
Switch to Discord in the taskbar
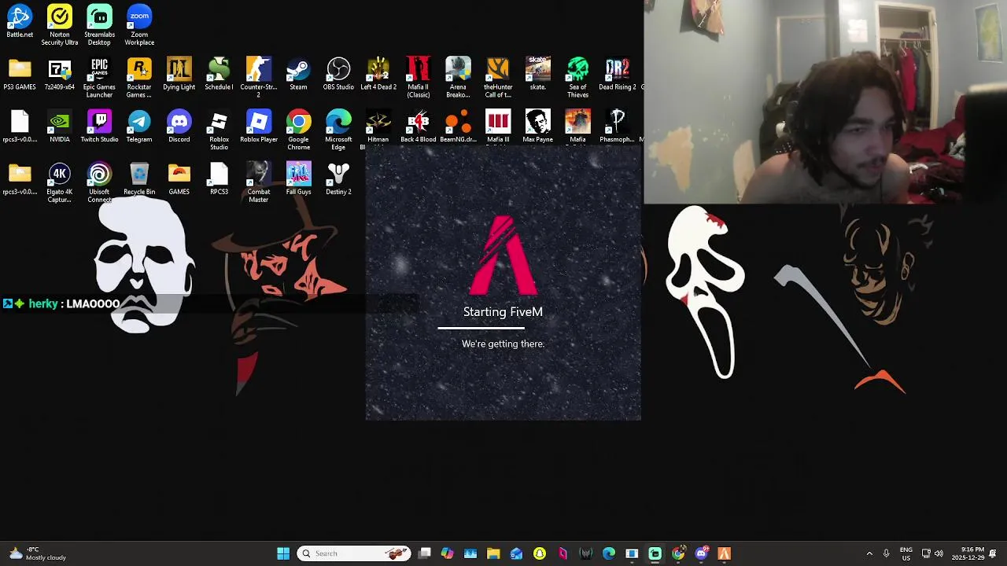pos(701,553)
